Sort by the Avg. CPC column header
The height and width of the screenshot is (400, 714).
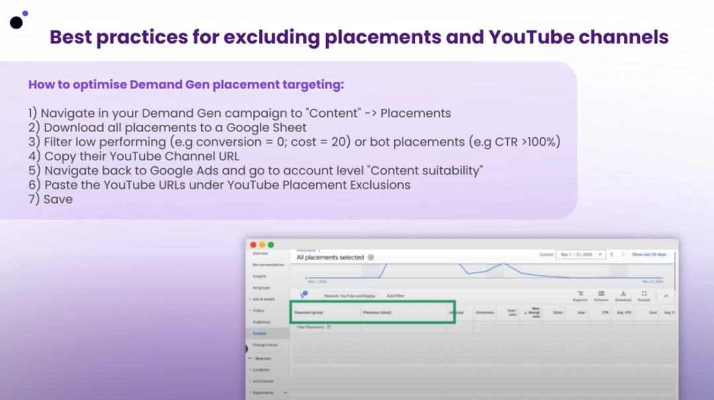click(x=624, y=313)
